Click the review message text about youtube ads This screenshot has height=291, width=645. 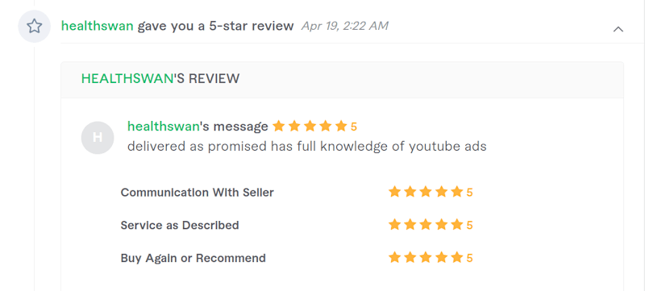(307, 147)
